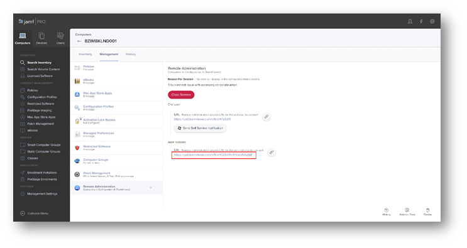The height and width of the screenshot is (248, 467).
Task: Click the red Close Session button
Action: (x=181, y=95)
